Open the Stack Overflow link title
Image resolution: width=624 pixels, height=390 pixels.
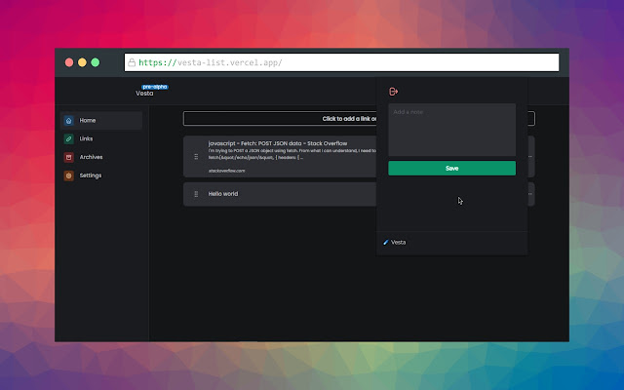pyautogui.click(x=278, y=143)
